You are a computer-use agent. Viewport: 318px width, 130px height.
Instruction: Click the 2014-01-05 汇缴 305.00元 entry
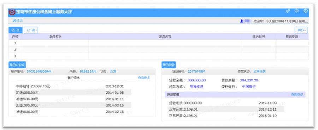73,93
